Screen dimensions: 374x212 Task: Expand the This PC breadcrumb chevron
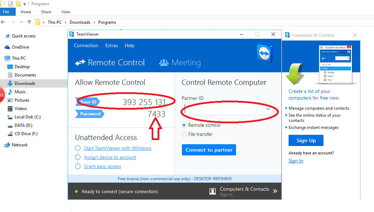(66, 22)
